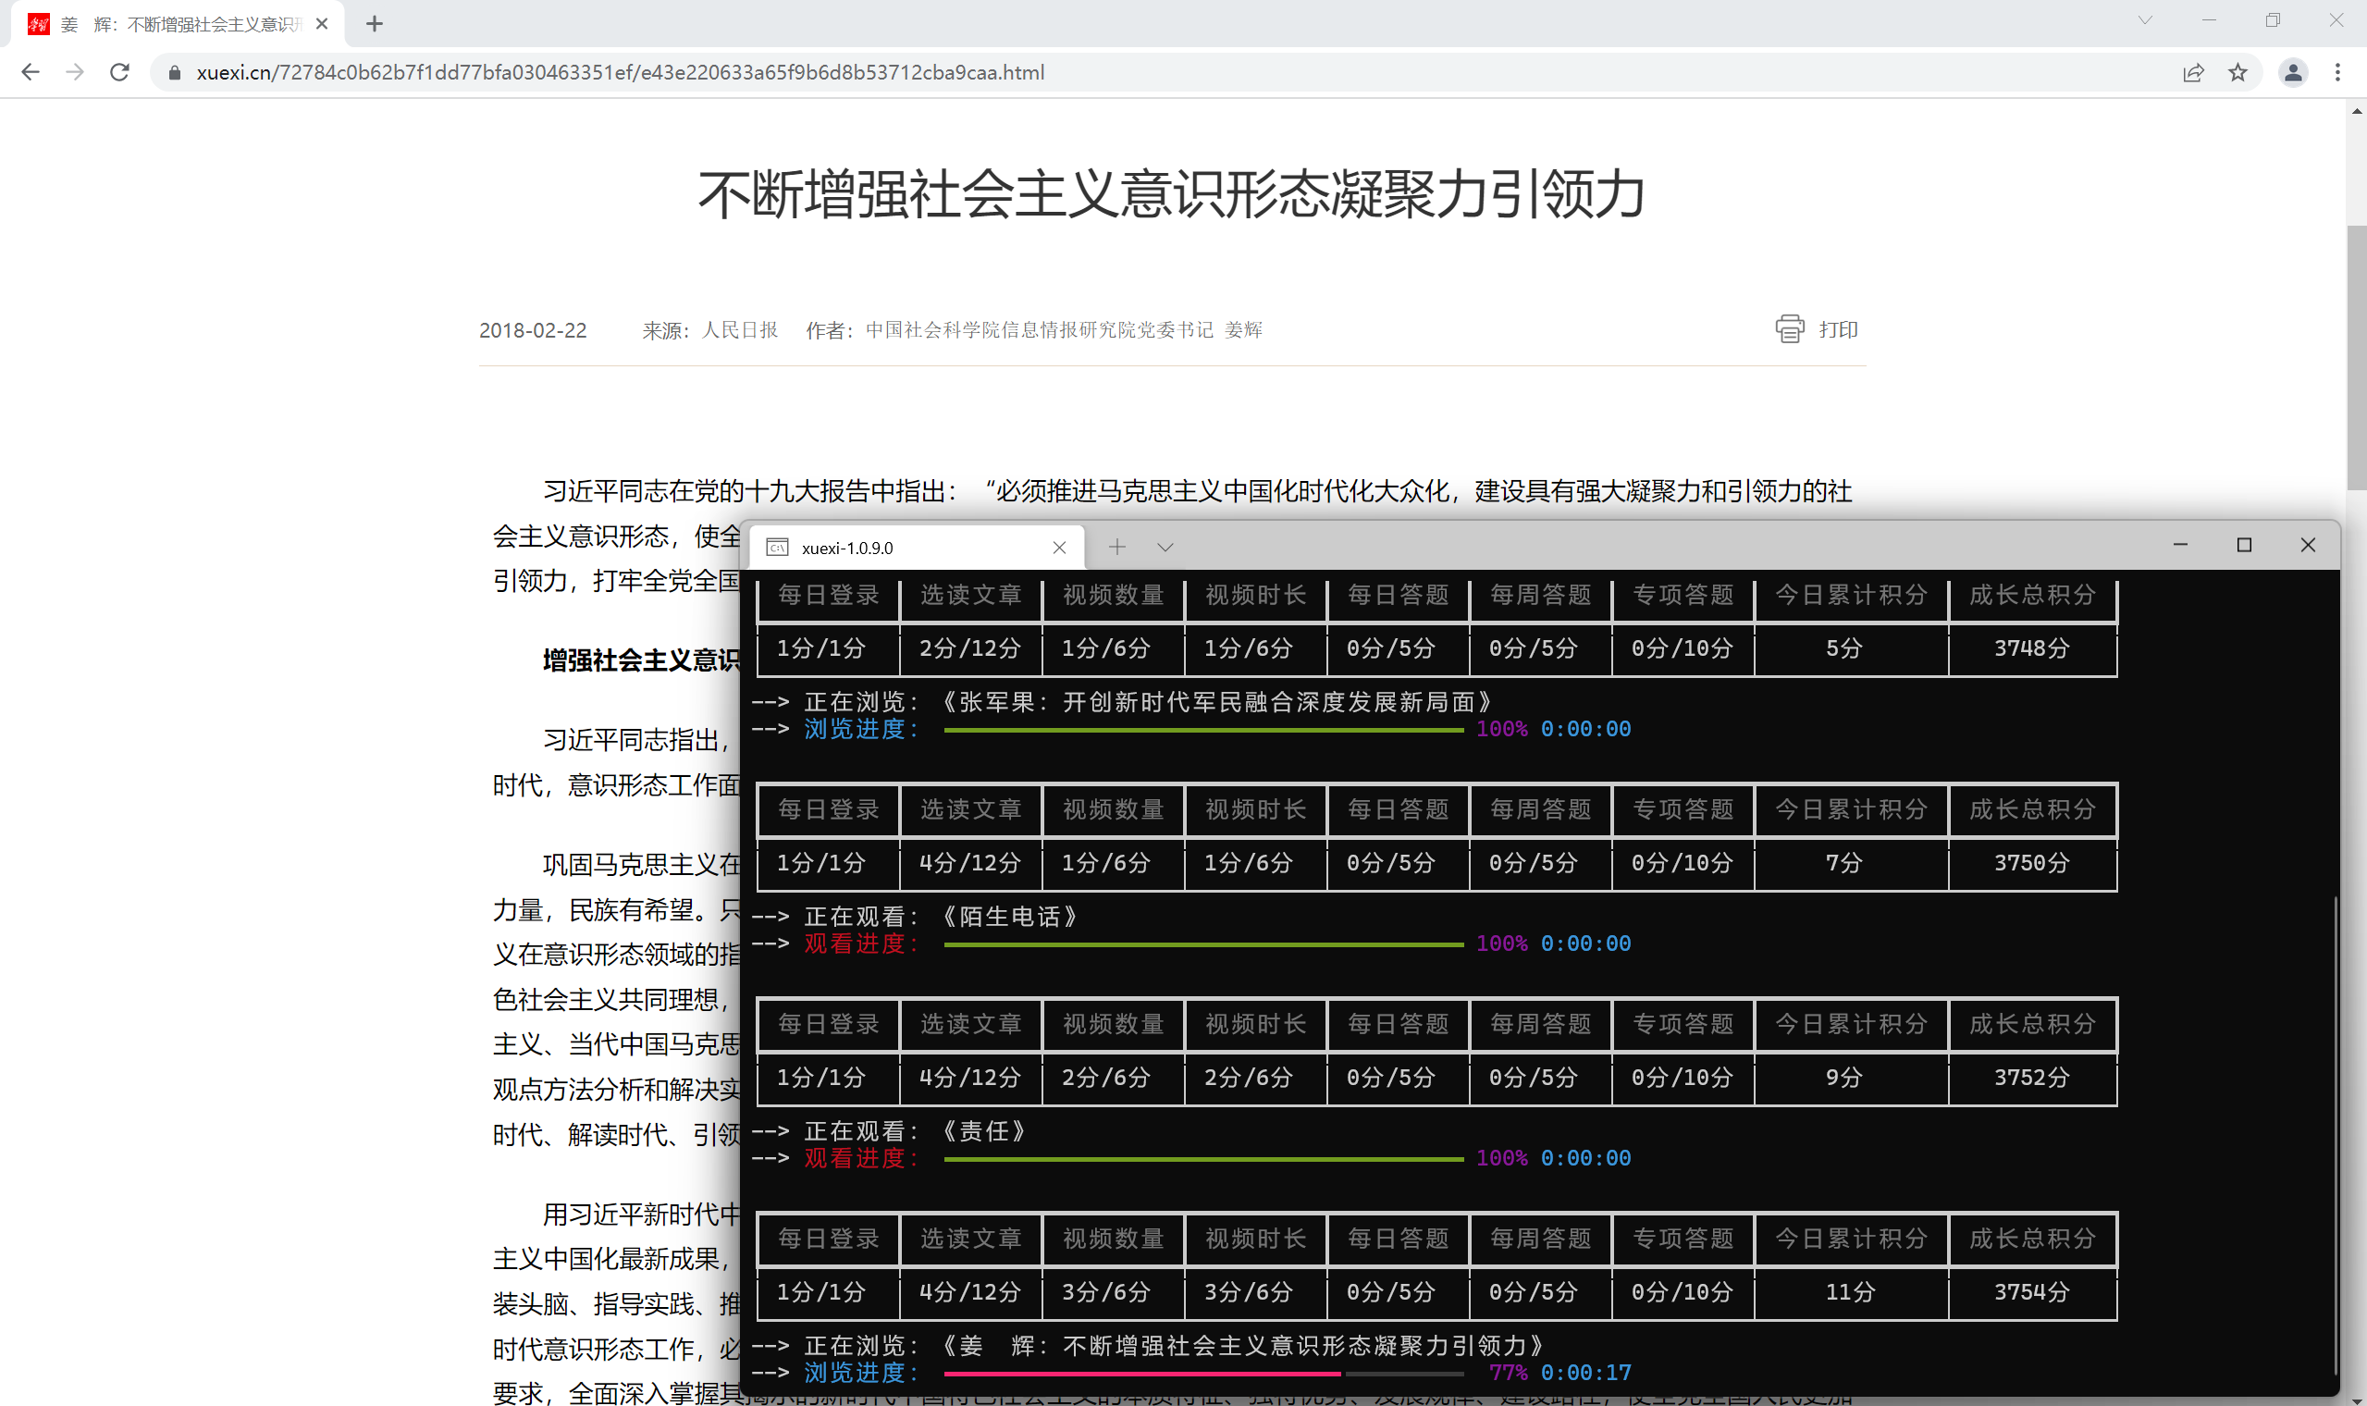
Task: Open Chrome tab search chevron
Action: pyautogui.click(x=2145, y=21)
